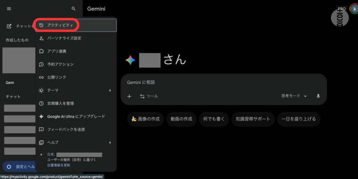Image resolution: width=358 pixels, height=179 pixels.
Task: Click the 位置情報を更新 link
Action: pos(58,165)
